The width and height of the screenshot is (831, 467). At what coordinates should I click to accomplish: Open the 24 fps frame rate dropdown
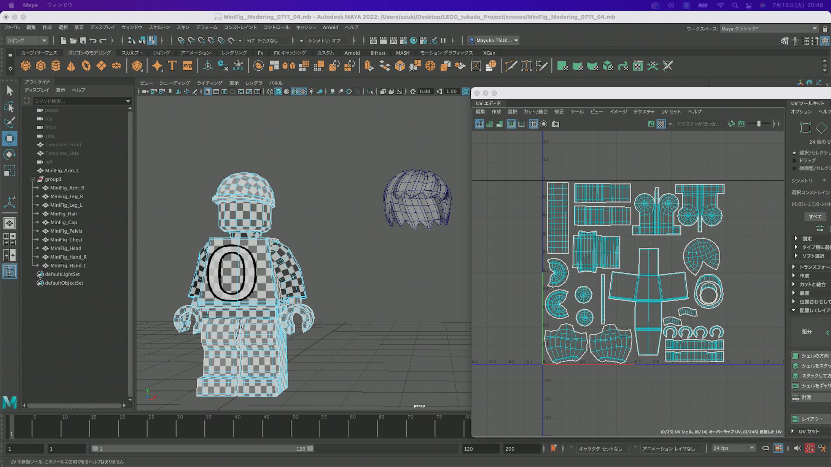[733, 448]
